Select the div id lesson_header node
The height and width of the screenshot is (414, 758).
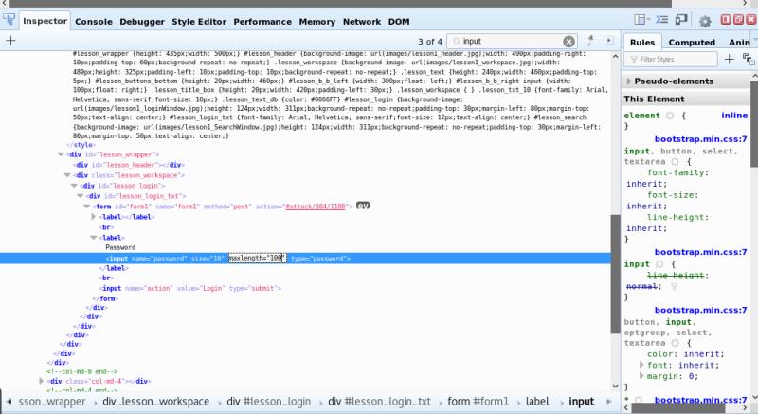tap(129, 165)
